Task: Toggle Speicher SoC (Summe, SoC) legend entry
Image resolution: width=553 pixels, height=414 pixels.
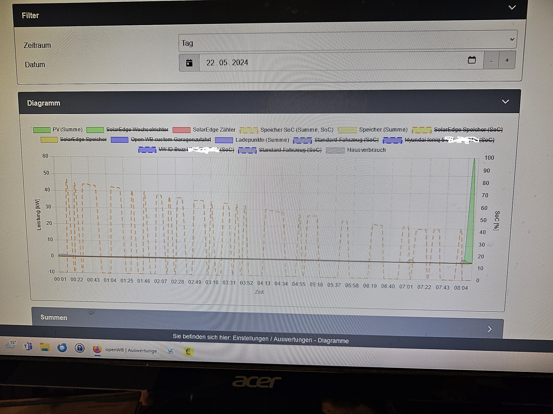Action: tap(286, 130)
